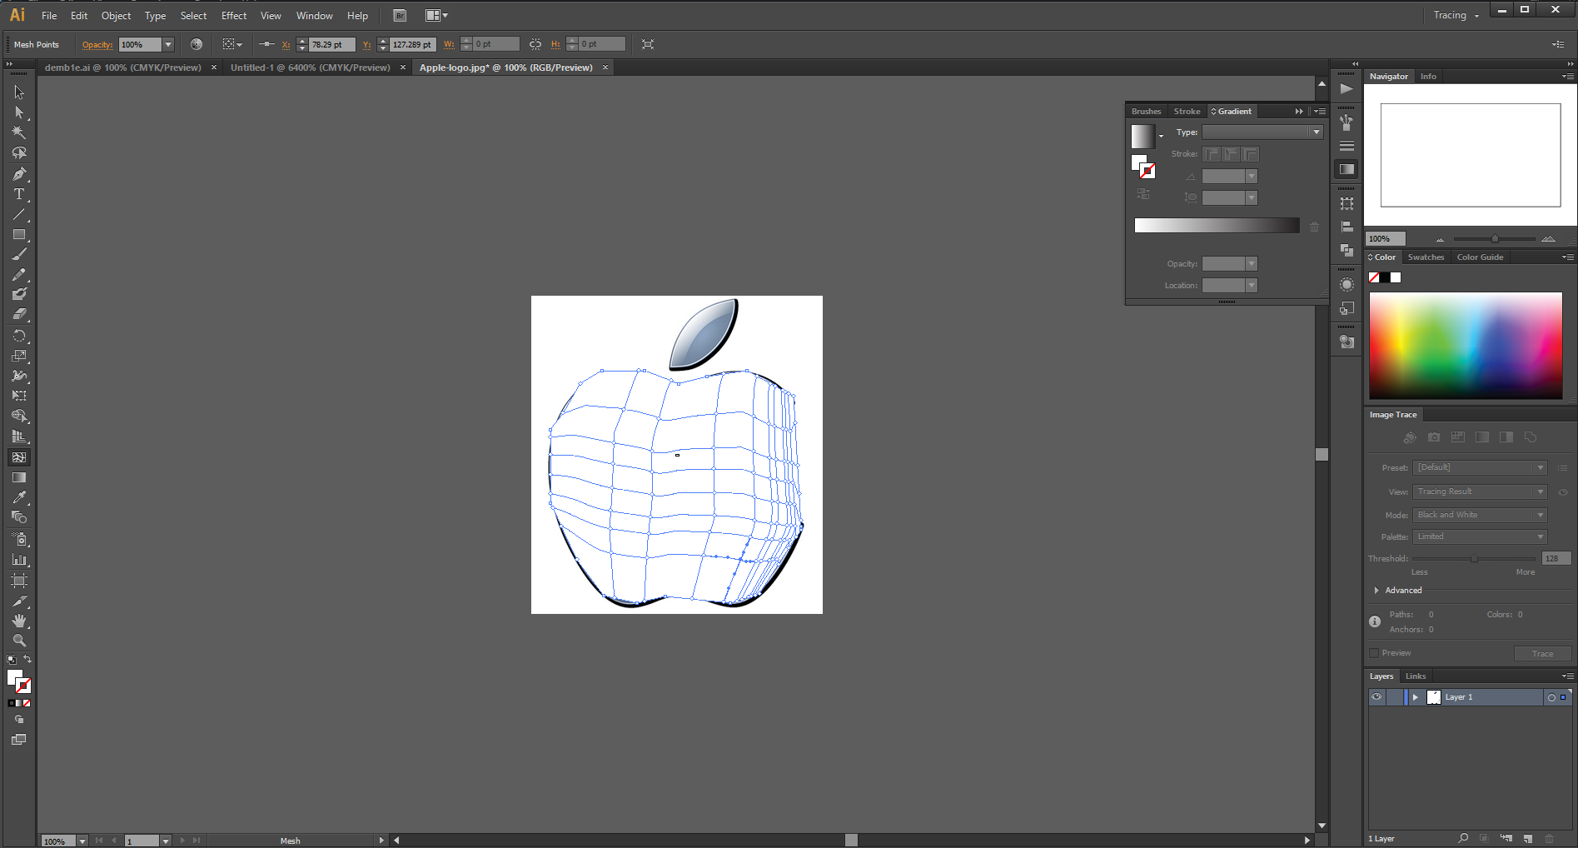Click the Opacity link in control bar
The width and height of the screenshot is (1578, 848).
pyautogui.click(x=97, y=45)
